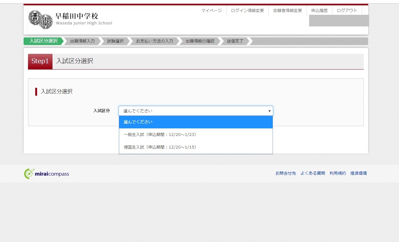
Task: Click the お支払い方法の入力 progress step
Action: click(x=154, y=41)
